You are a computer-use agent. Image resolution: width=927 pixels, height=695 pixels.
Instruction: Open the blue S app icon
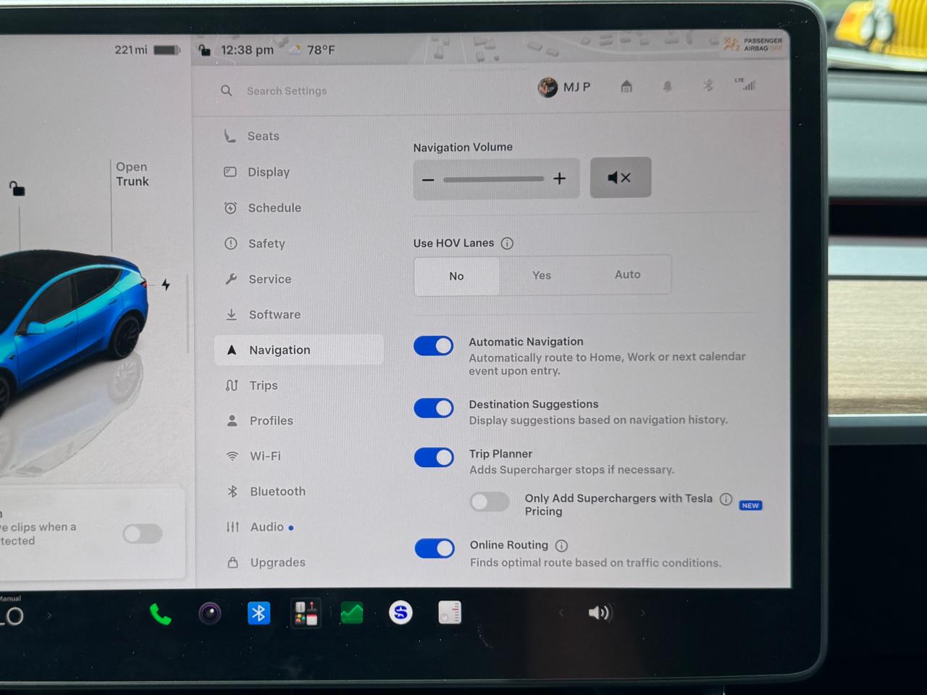[400, 612]
